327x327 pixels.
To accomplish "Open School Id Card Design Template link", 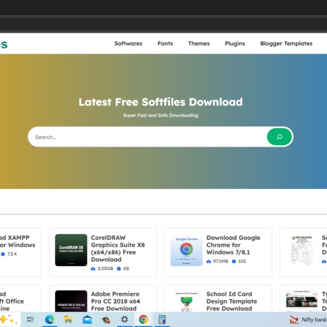I will point(232,301).
